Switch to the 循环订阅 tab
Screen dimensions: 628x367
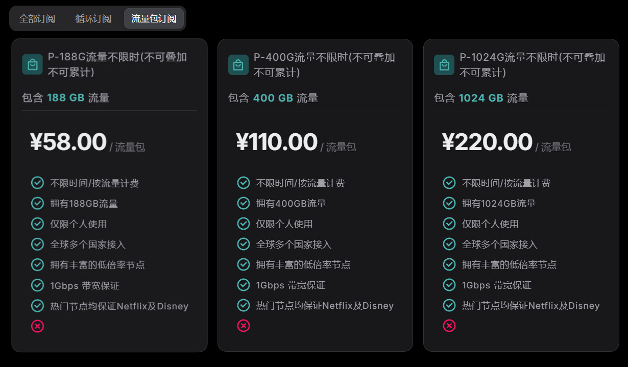click(93, 19)
